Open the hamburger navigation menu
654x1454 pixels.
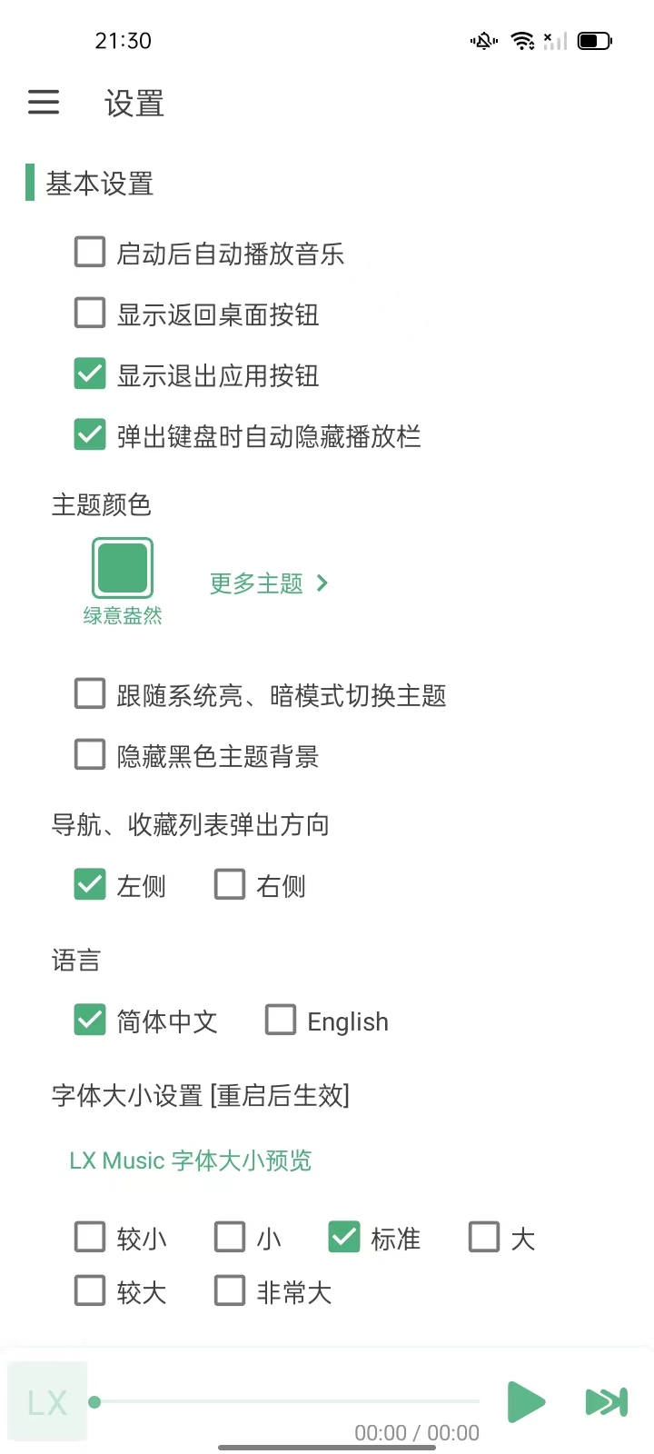pos(44,103)
